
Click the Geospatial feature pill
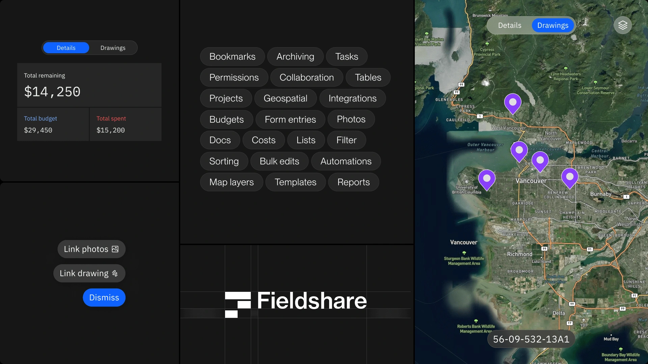point(285,98)
